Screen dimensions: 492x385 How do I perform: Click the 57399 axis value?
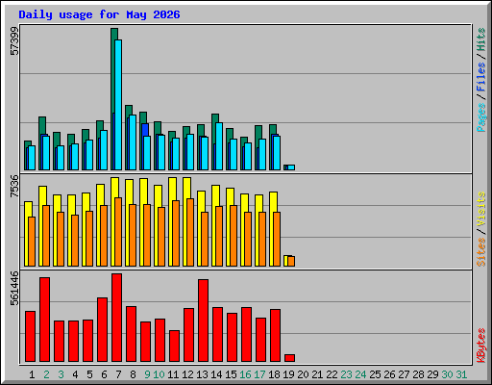(14, 41)
